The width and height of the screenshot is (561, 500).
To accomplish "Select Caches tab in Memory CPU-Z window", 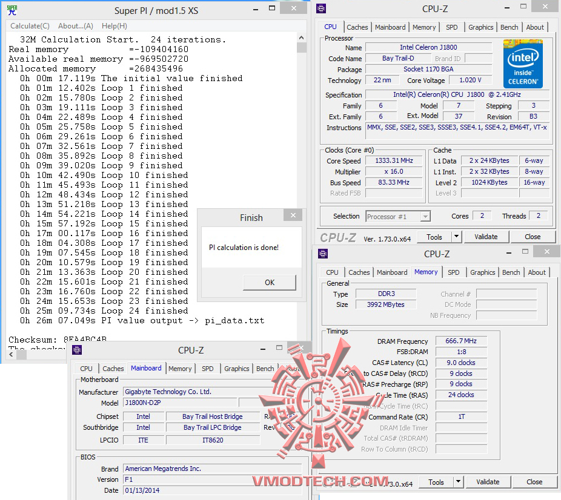I will tap(359, 272).
